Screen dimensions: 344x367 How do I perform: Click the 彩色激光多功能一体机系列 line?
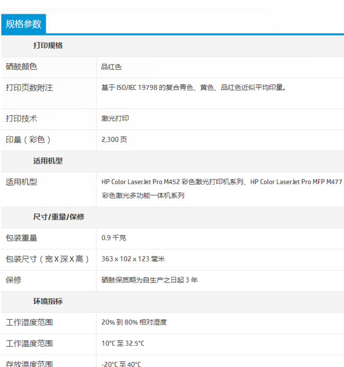(143, 195)
